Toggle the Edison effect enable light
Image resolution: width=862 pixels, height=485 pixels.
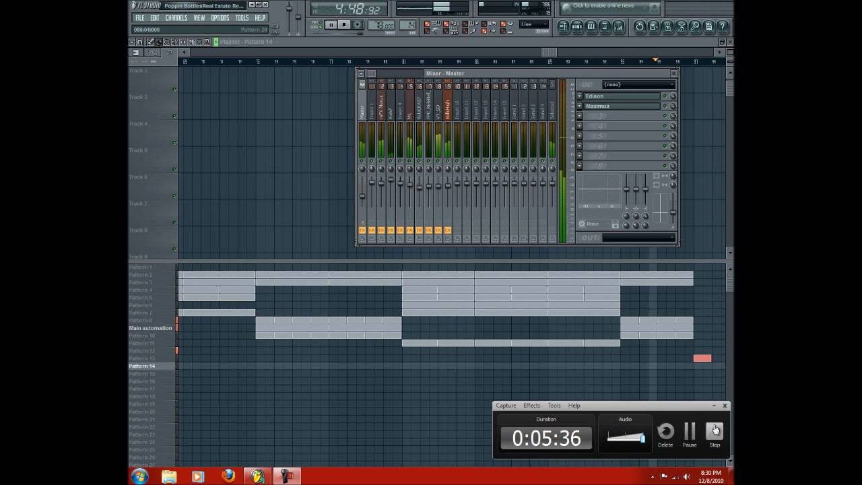665,96
